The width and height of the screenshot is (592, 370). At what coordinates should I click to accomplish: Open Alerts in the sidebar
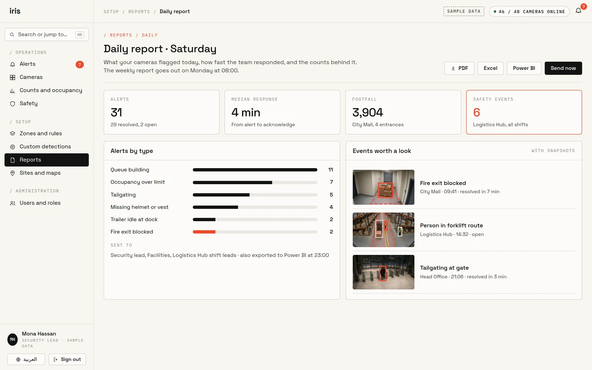[46, 64]
